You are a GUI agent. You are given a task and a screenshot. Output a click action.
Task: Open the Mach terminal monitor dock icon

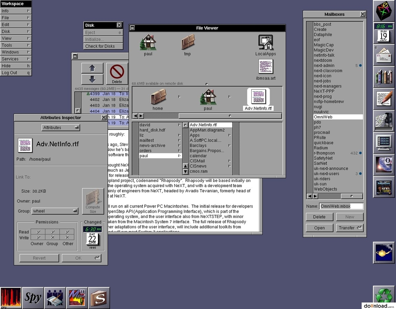point(384,143)
